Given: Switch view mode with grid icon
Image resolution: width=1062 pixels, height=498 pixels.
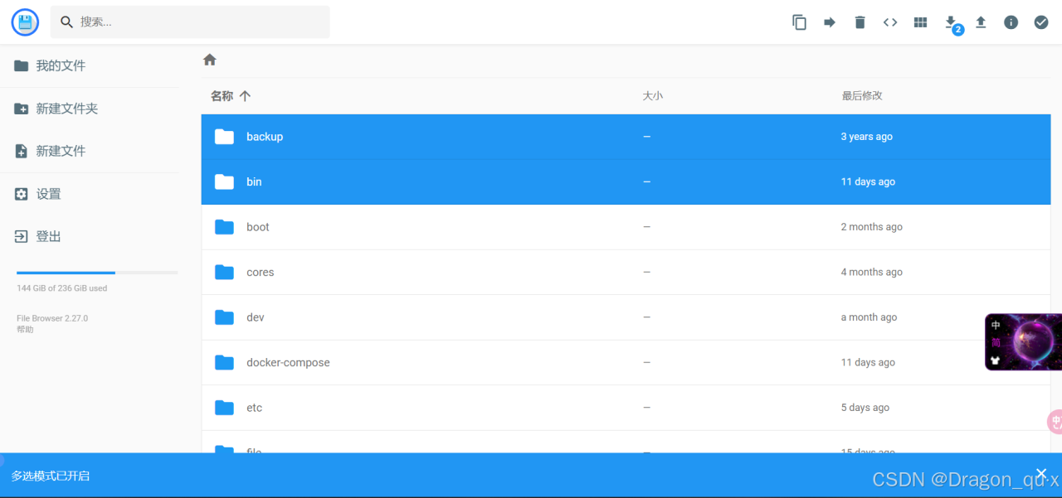Looking at the screenshot, I should coord(920,22).
